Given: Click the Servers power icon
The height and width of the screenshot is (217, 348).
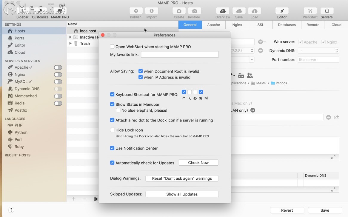Looking at the screenshot, I should [327, 11].
